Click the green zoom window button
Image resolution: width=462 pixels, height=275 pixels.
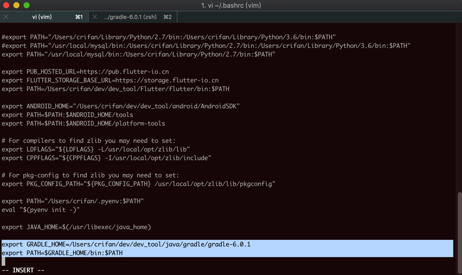[x=26, y=5]
